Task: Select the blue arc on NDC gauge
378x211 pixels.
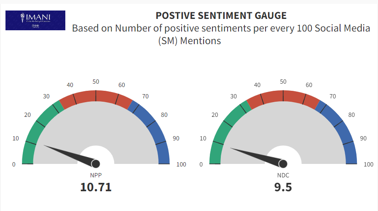Action: (342, 127)
